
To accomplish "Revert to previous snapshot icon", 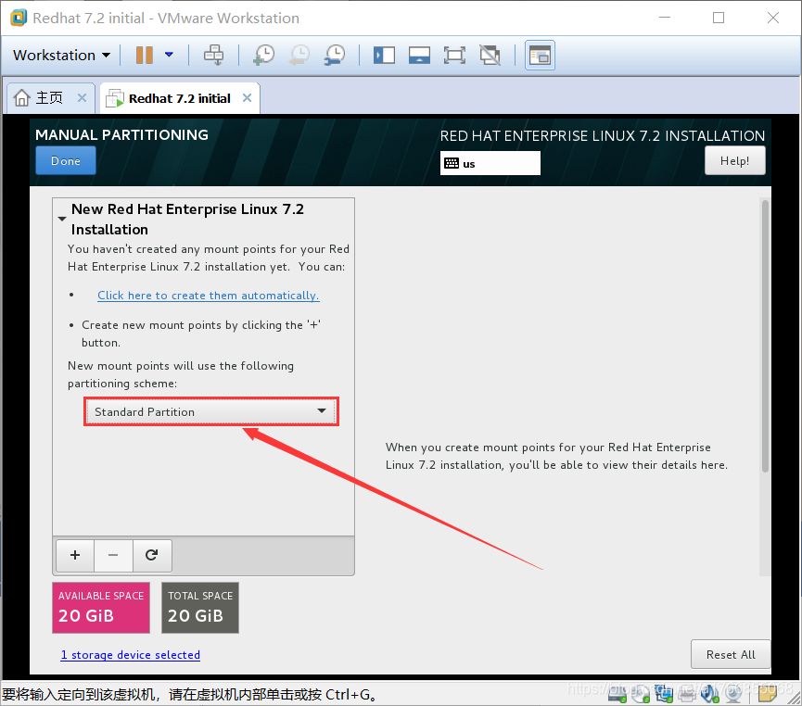I will (299, 55).
